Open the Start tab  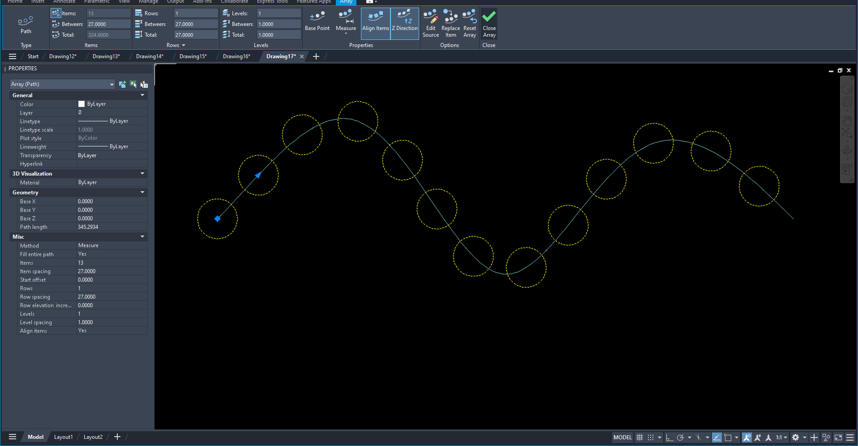coord(33,56)
